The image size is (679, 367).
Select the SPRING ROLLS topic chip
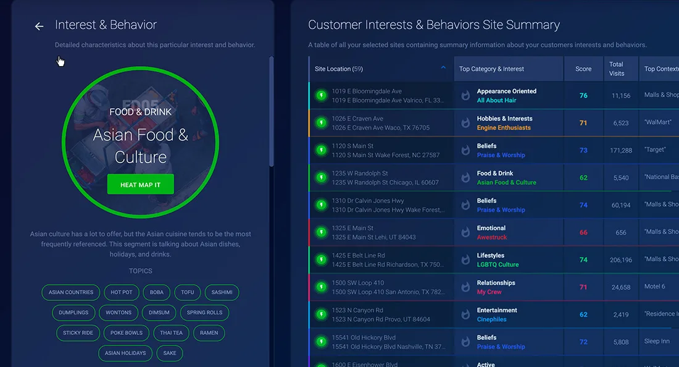[204, 313]
